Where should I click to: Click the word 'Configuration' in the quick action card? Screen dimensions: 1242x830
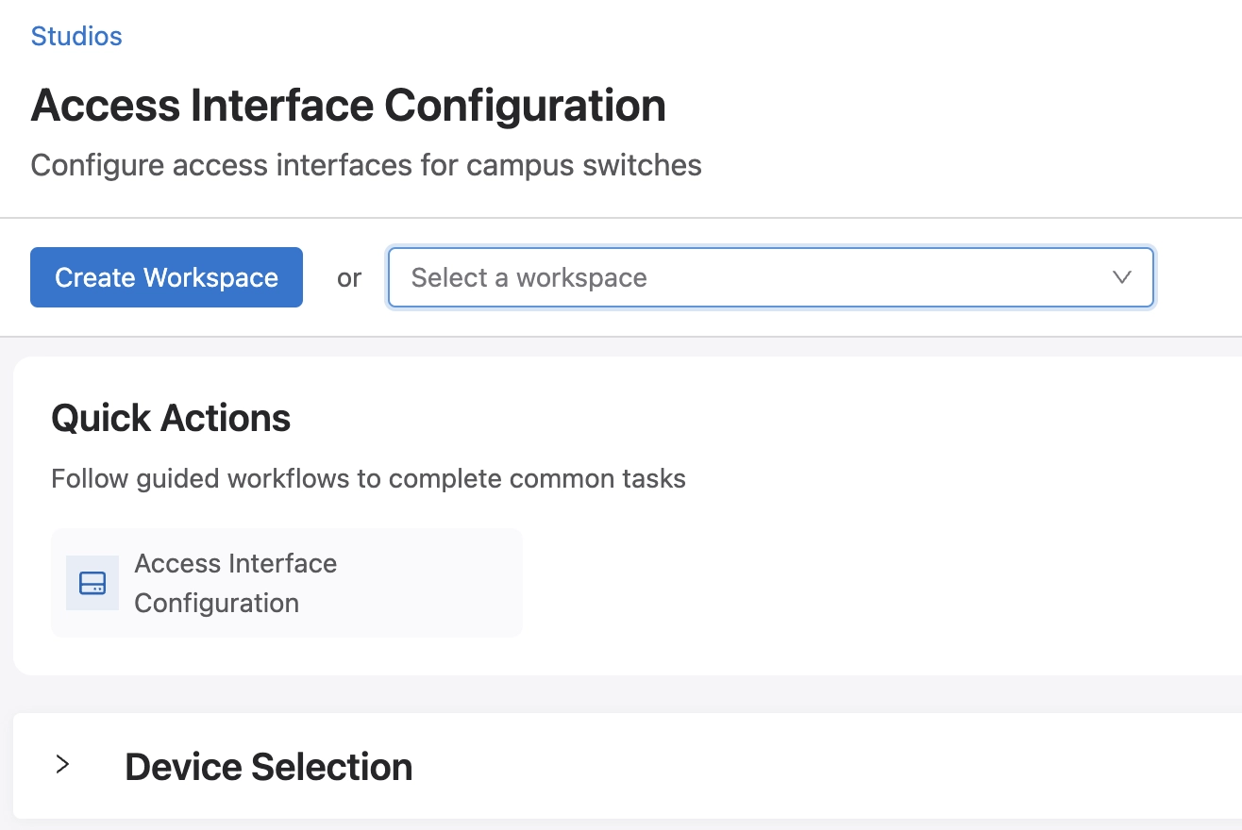[x=216, y=604]
